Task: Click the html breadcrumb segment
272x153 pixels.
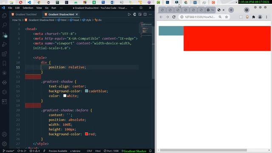Action: (62, 20)
